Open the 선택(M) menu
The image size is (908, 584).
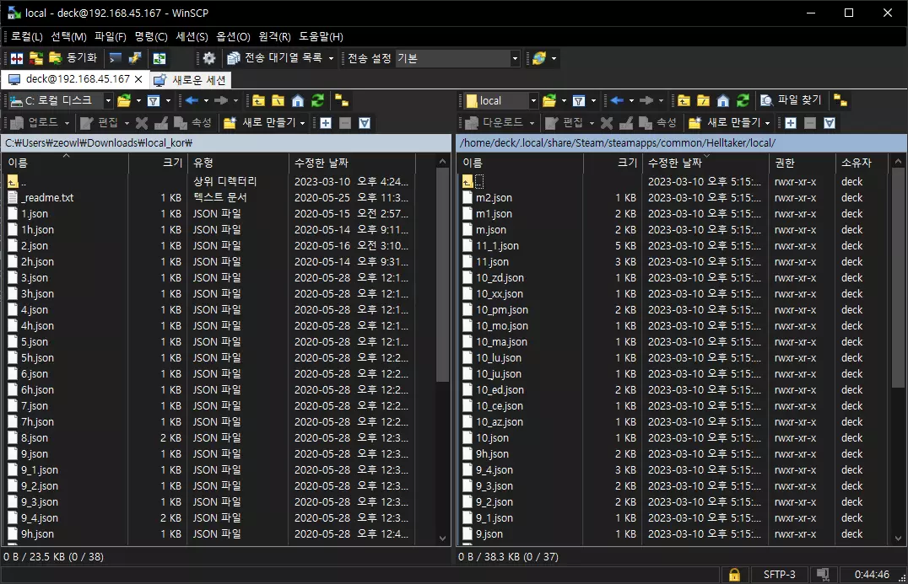pyautogui.click(x=68, y=36)
